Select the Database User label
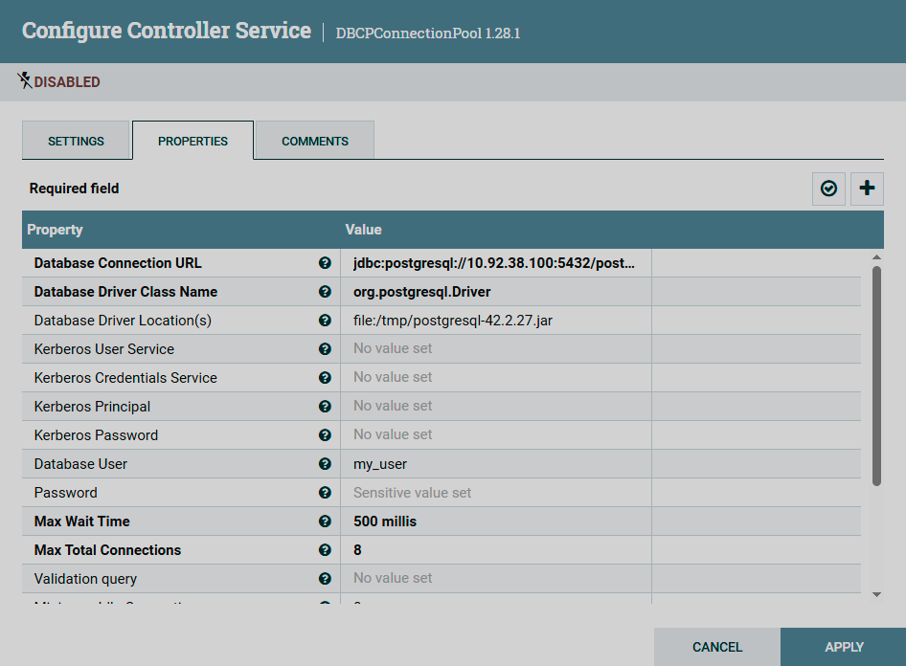The image size is (906, 666). [x=80, y=464]
